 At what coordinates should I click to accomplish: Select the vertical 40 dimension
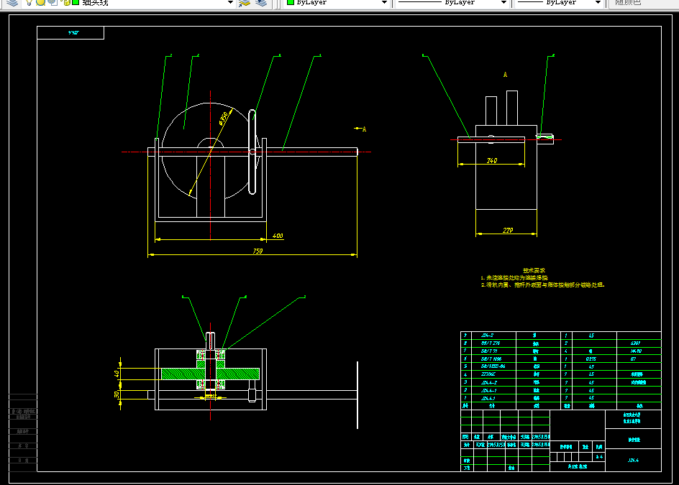(117, 374)
